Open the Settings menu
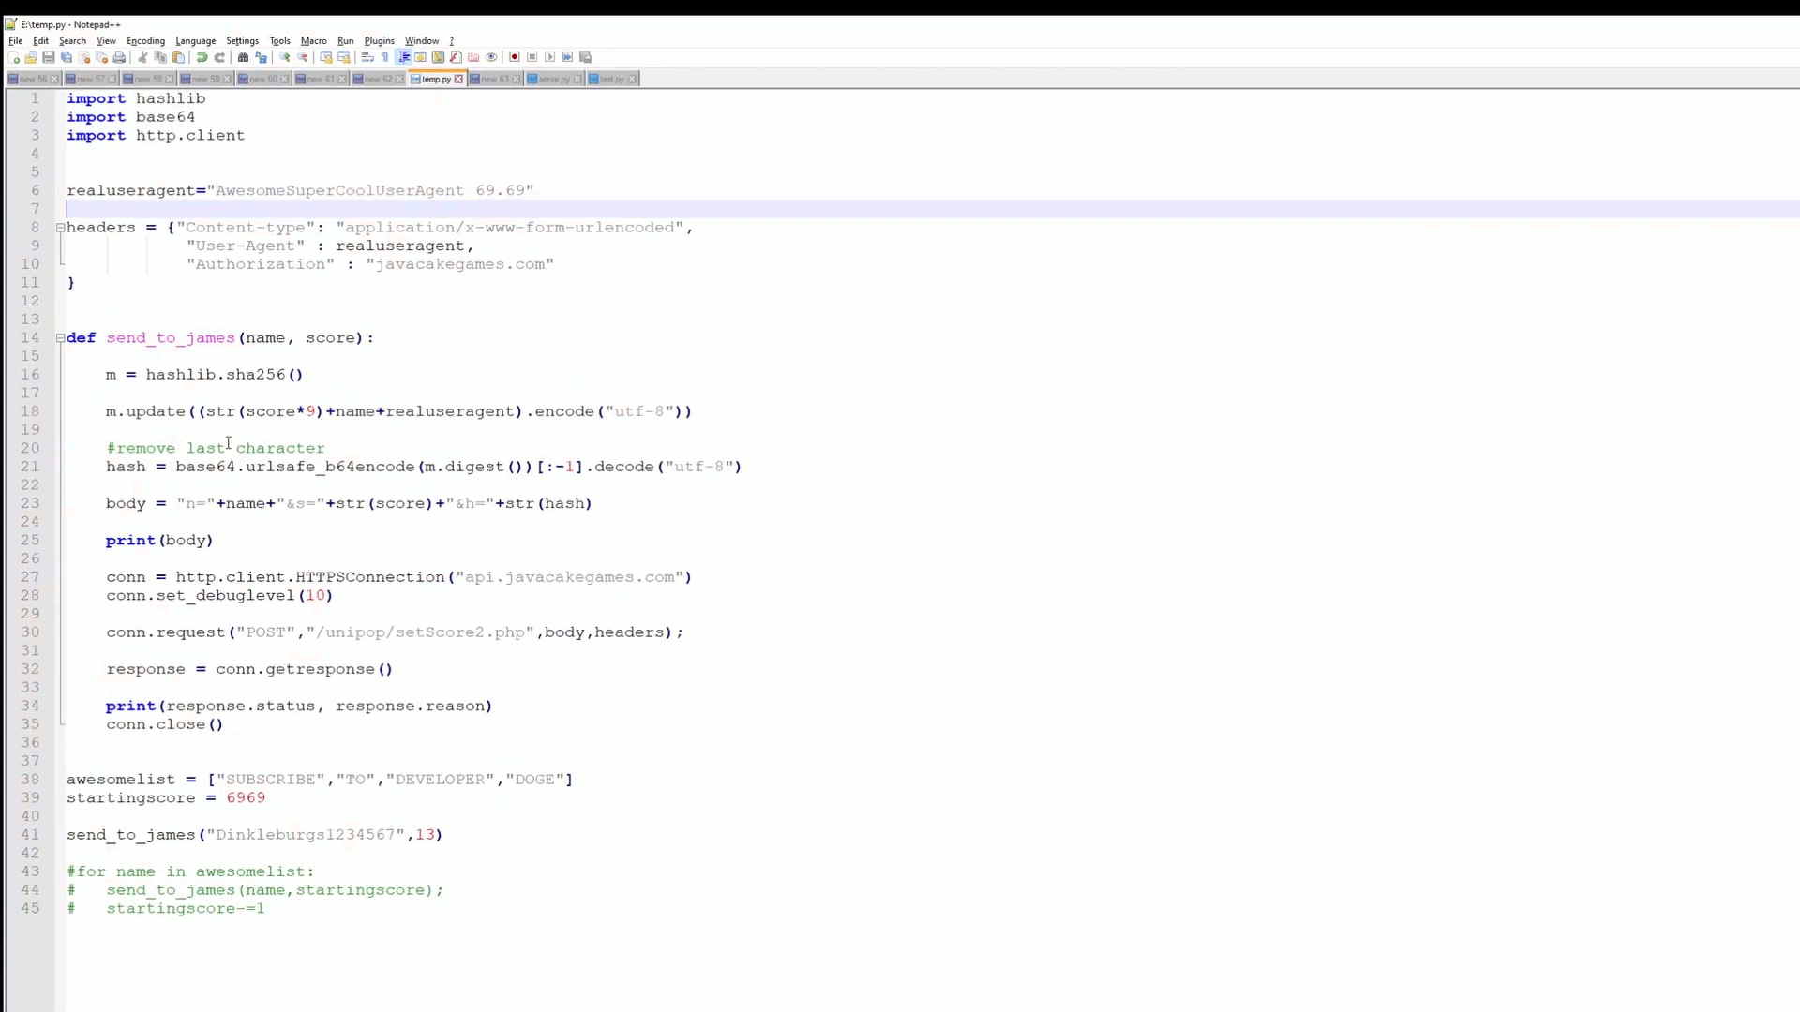 pyautogui.click(x=242, y=41)
